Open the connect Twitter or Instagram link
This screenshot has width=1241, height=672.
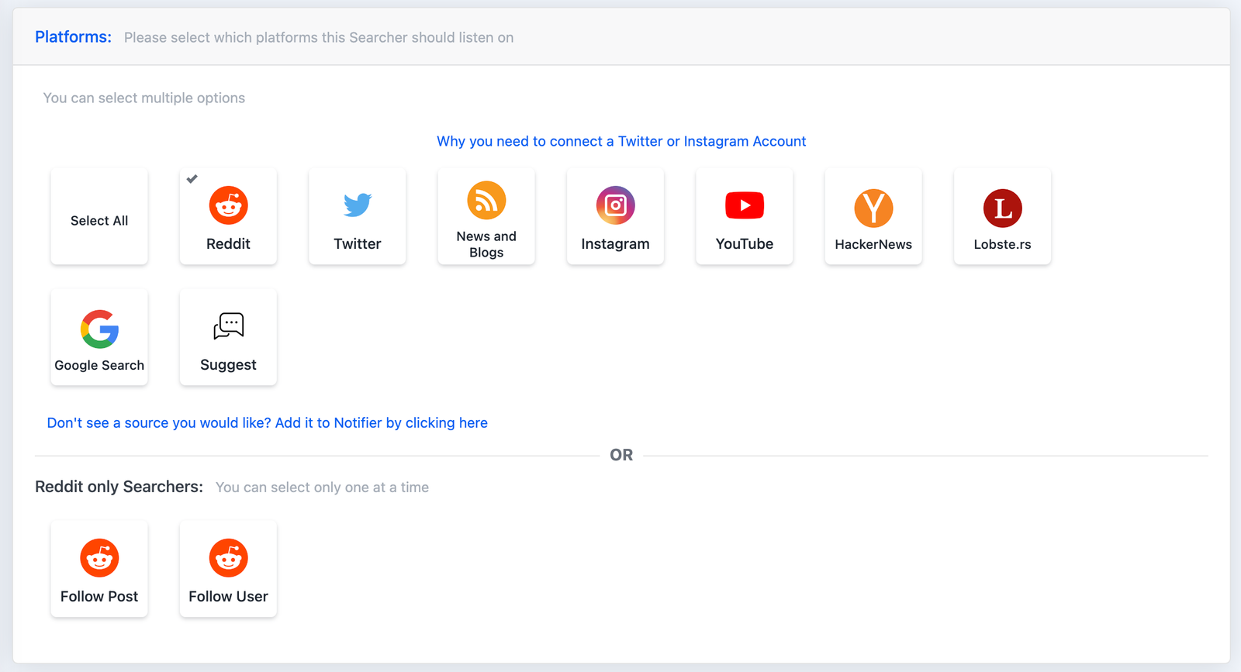pos(621,141)
